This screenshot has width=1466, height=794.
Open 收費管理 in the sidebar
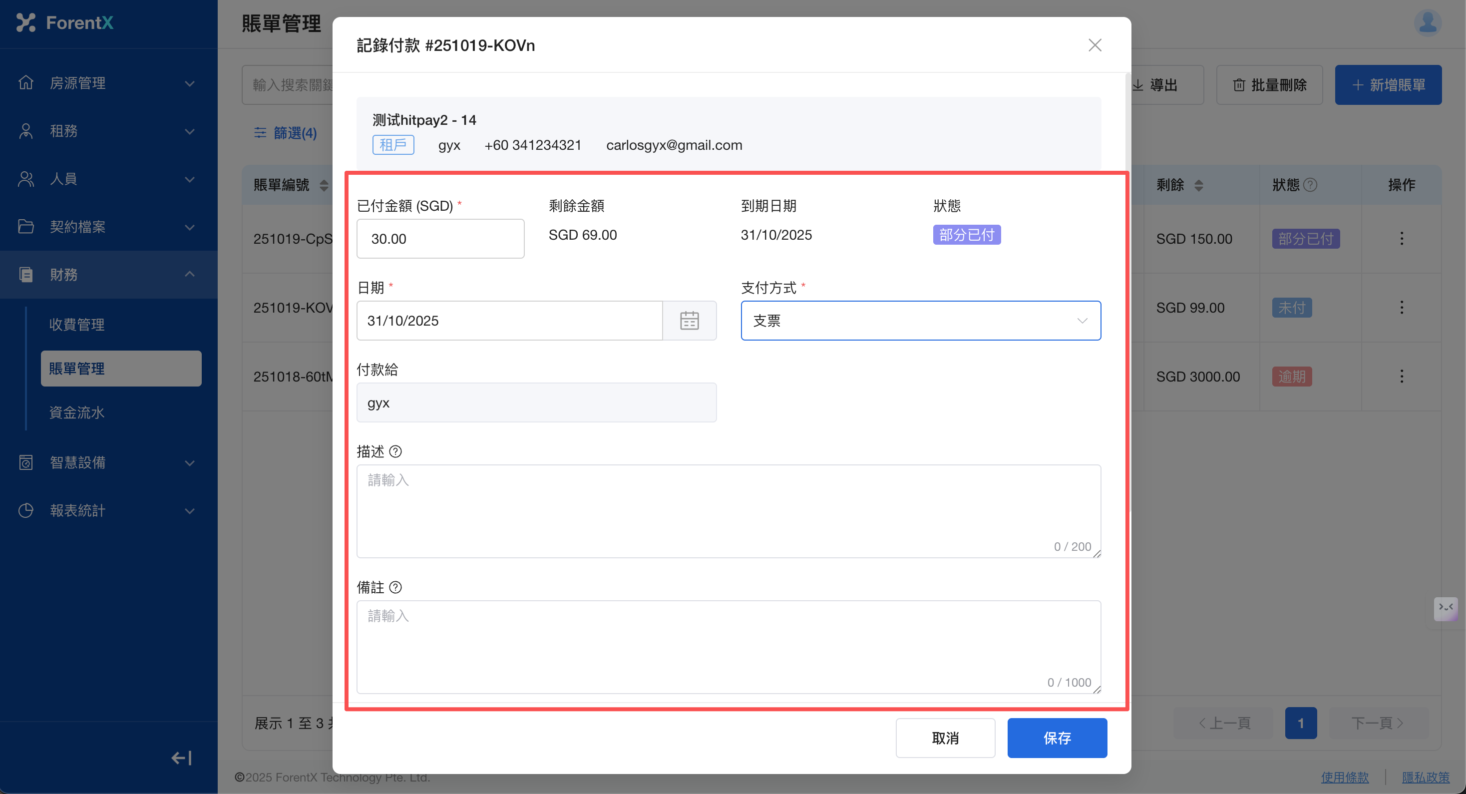pyautogui.click(x=77, y=325)
